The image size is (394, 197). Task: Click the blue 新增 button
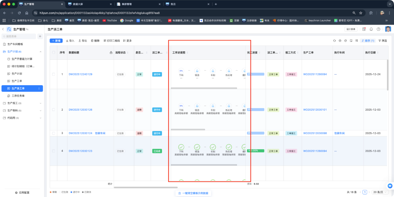click(x=56, y=41)
